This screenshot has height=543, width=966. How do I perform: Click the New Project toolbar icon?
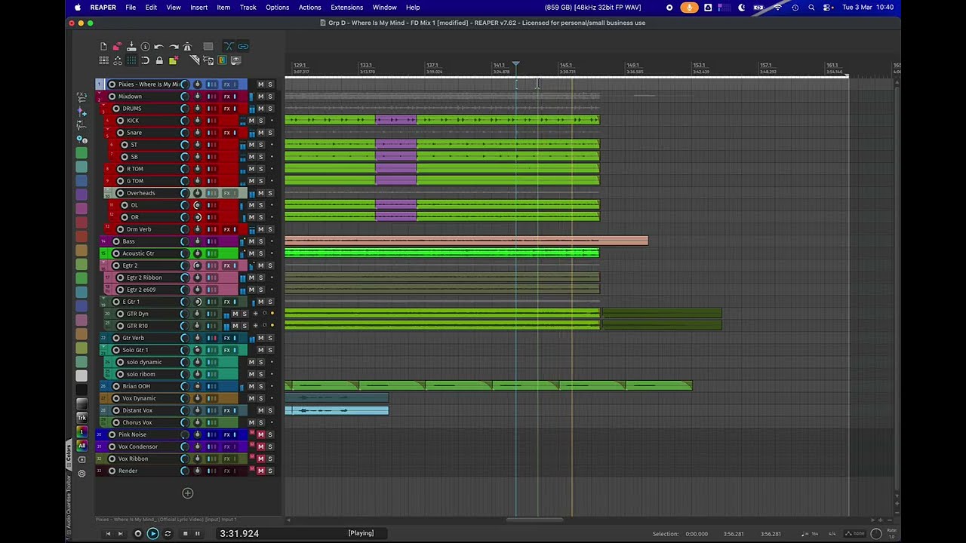point(103,47)
